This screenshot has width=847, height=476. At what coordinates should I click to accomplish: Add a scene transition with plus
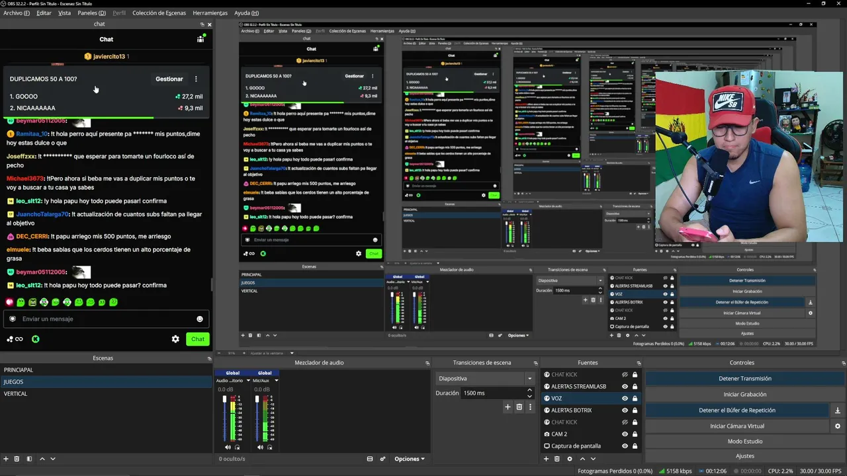508,407
